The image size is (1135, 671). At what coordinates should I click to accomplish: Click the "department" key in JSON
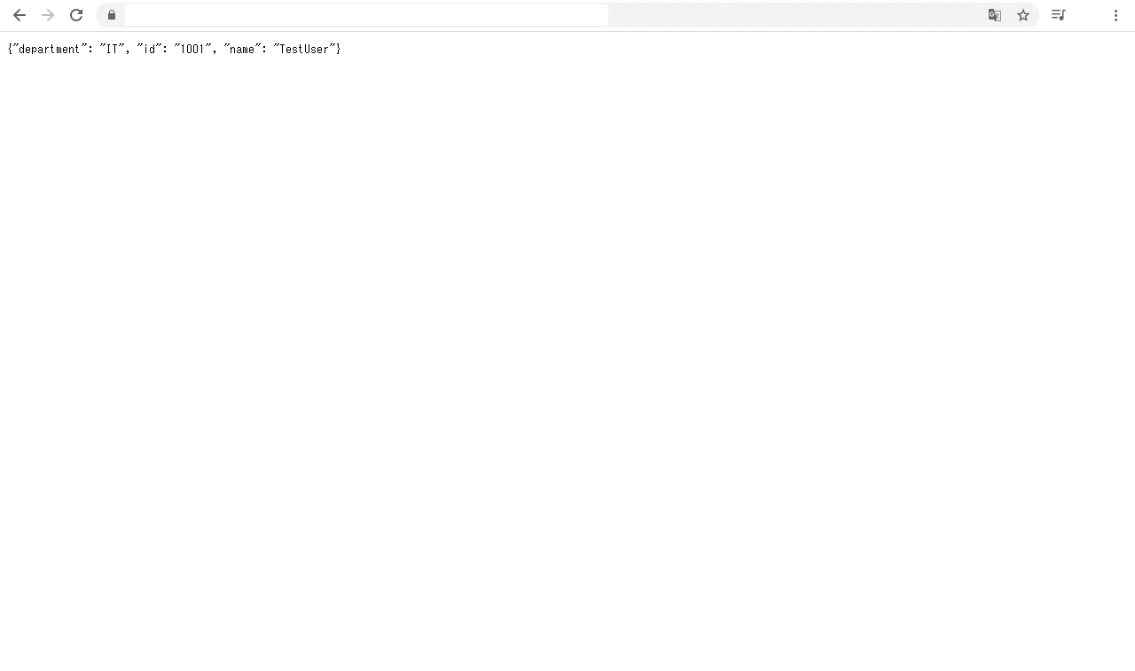pyautogui.click(x=49, y=50)
